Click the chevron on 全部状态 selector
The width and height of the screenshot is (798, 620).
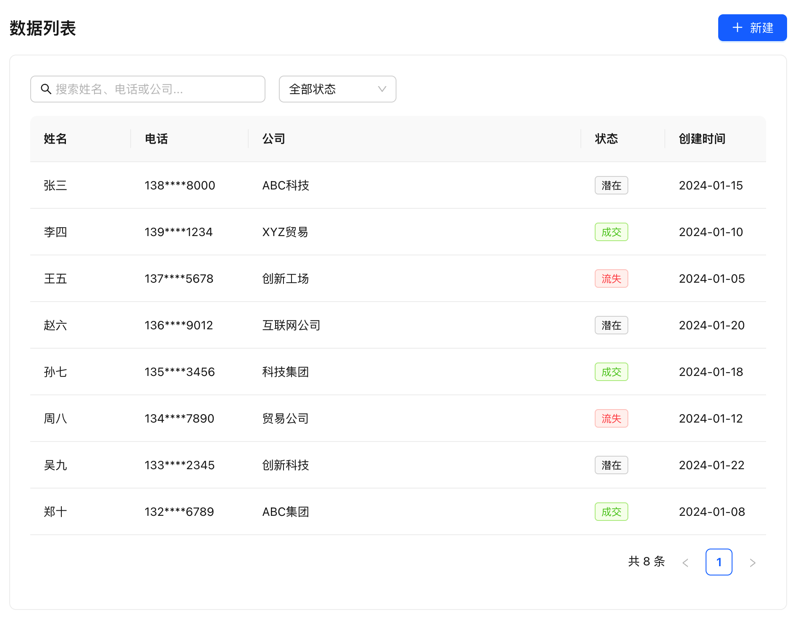381,89
